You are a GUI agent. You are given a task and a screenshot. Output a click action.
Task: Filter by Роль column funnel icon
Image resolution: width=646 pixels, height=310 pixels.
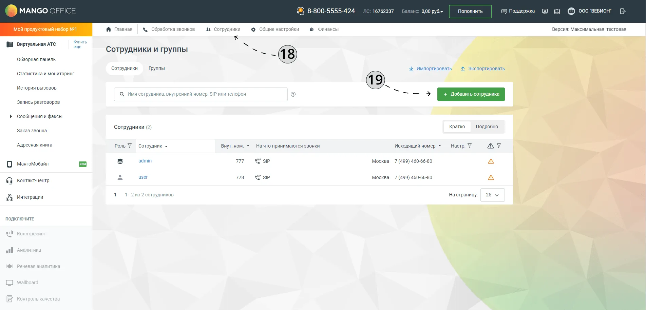tap(130, 146)
